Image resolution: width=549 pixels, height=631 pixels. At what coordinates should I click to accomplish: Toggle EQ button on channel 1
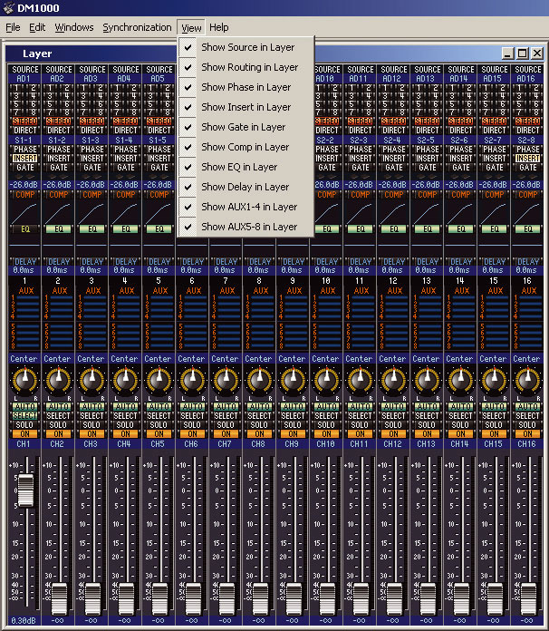25,229
